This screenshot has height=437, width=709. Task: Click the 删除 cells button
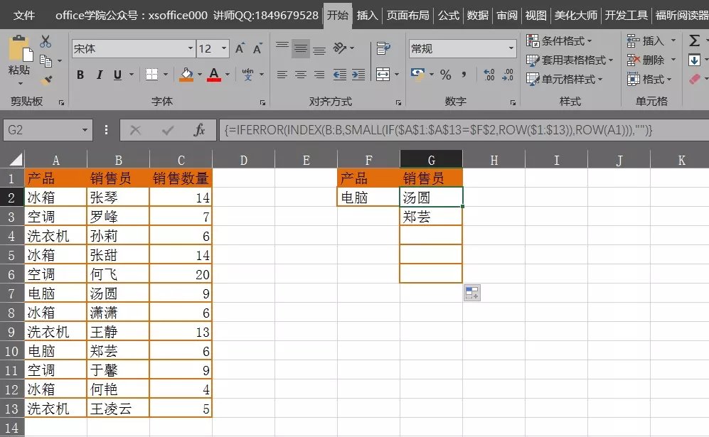(x=646, y=60)
